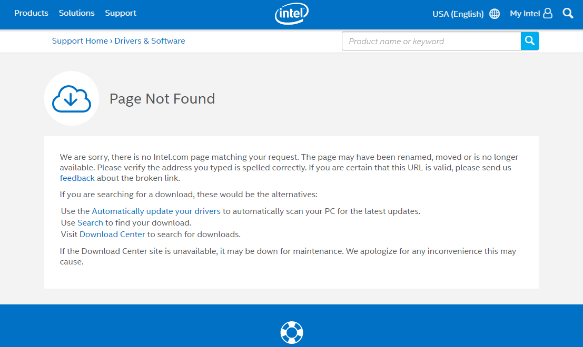Image resolution: width=583 pixels, height=347 pixels.
Task: Open the Products menu
Action: (x=31, y=13)
